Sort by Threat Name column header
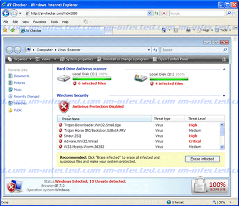 point(104,119)
